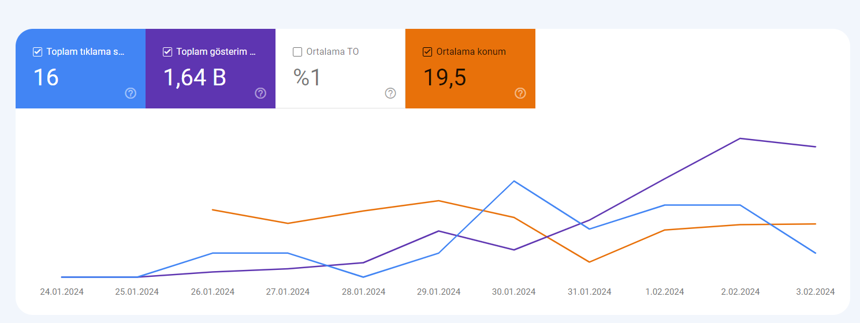The width and height of the screenshot is (860, 323).
Task: Click the orange position line low at 31.01.2024
Action: pos(589,262)
